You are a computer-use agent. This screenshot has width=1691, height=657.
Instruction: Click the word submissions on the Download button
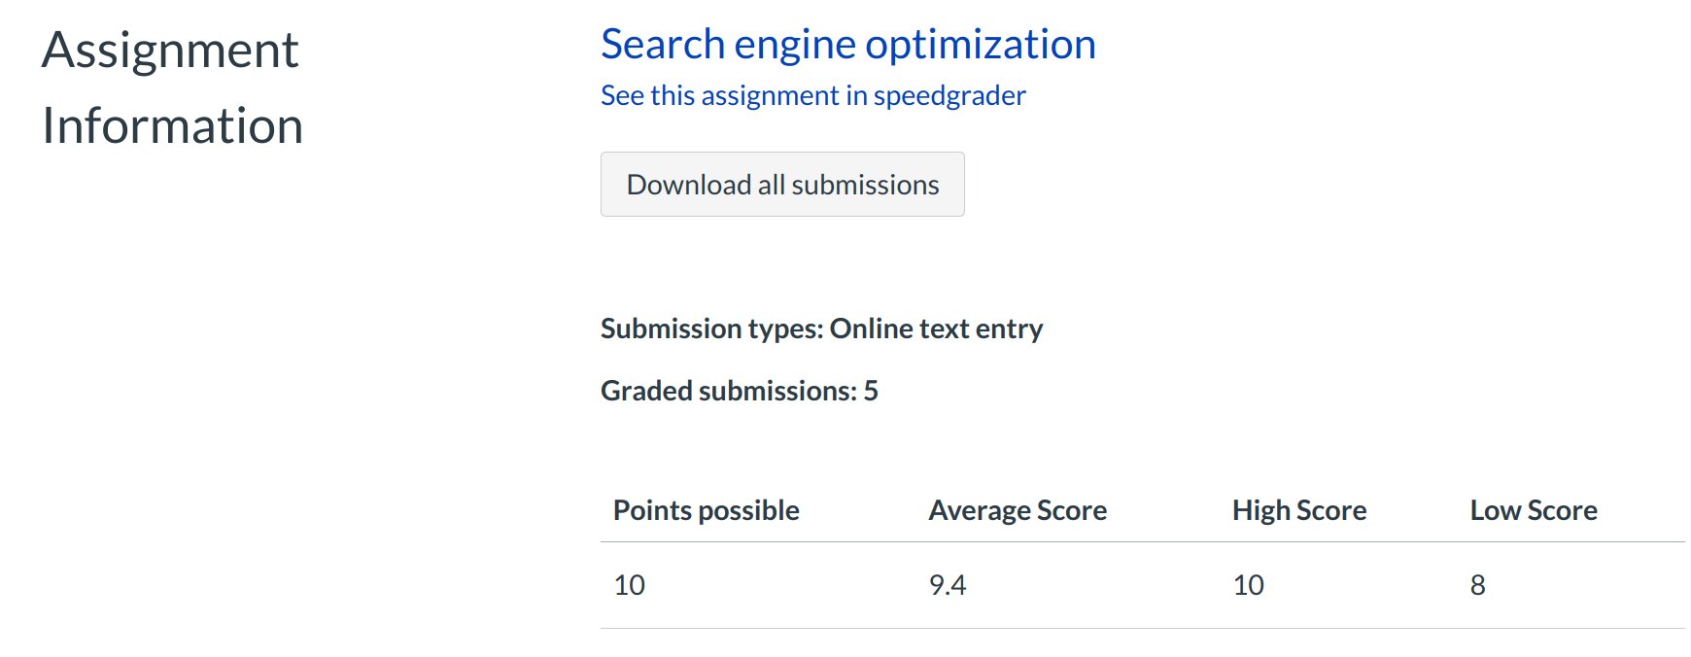coord(865,185)
